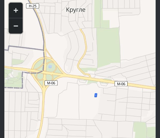Click the gray dashed boundary line below the left park
Viewport: 160px width, 138px height.
13,88
